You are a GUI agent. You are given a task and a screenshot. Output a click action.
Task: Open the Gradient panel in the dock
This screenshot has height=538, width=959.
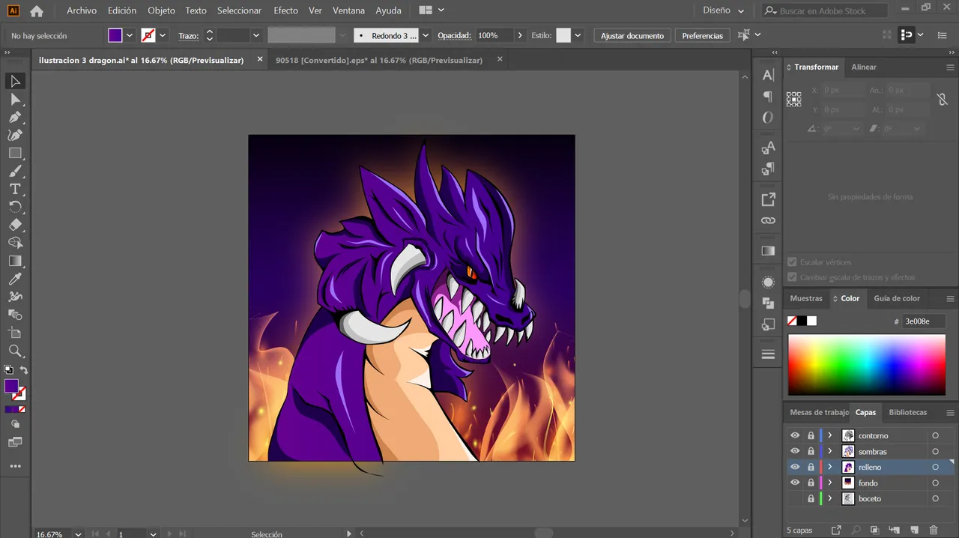[768, 250]
